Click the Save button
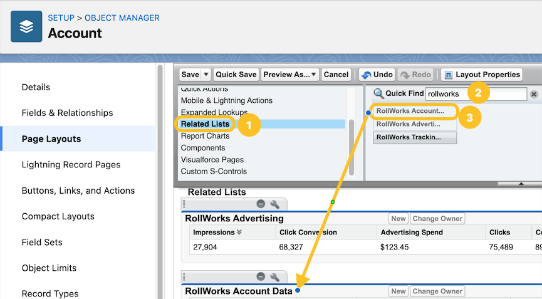 point(190,75)
